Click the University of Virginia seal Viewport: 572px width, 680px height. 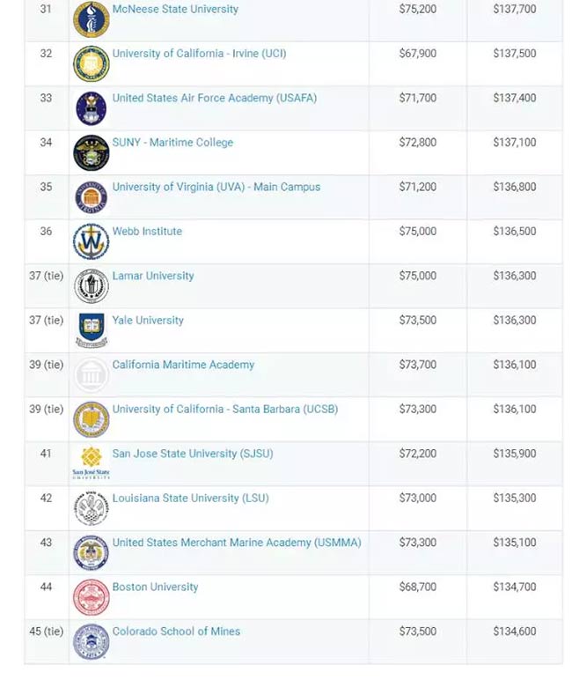click(91, 197)
